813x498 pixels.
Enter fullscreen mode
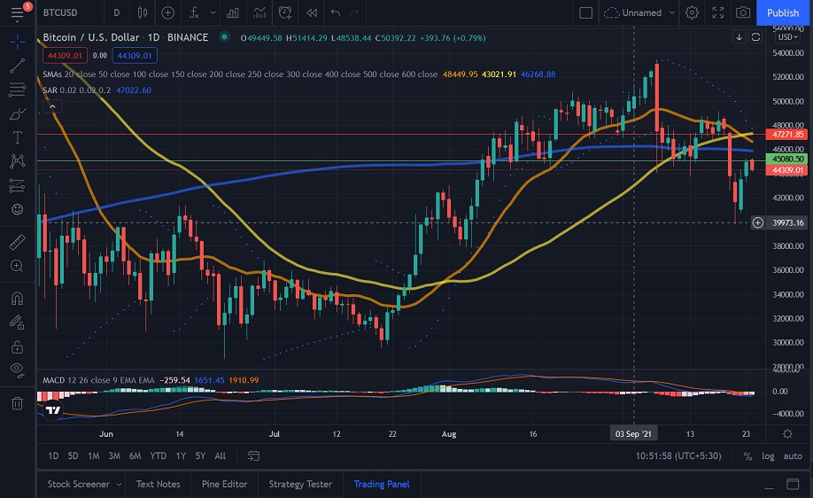[717, 12]
